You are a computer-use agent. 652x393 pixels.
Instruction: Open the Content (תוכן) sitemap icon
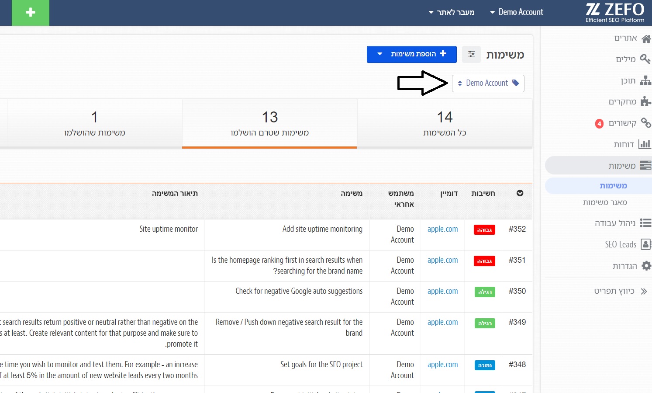[x=645, y=80]
